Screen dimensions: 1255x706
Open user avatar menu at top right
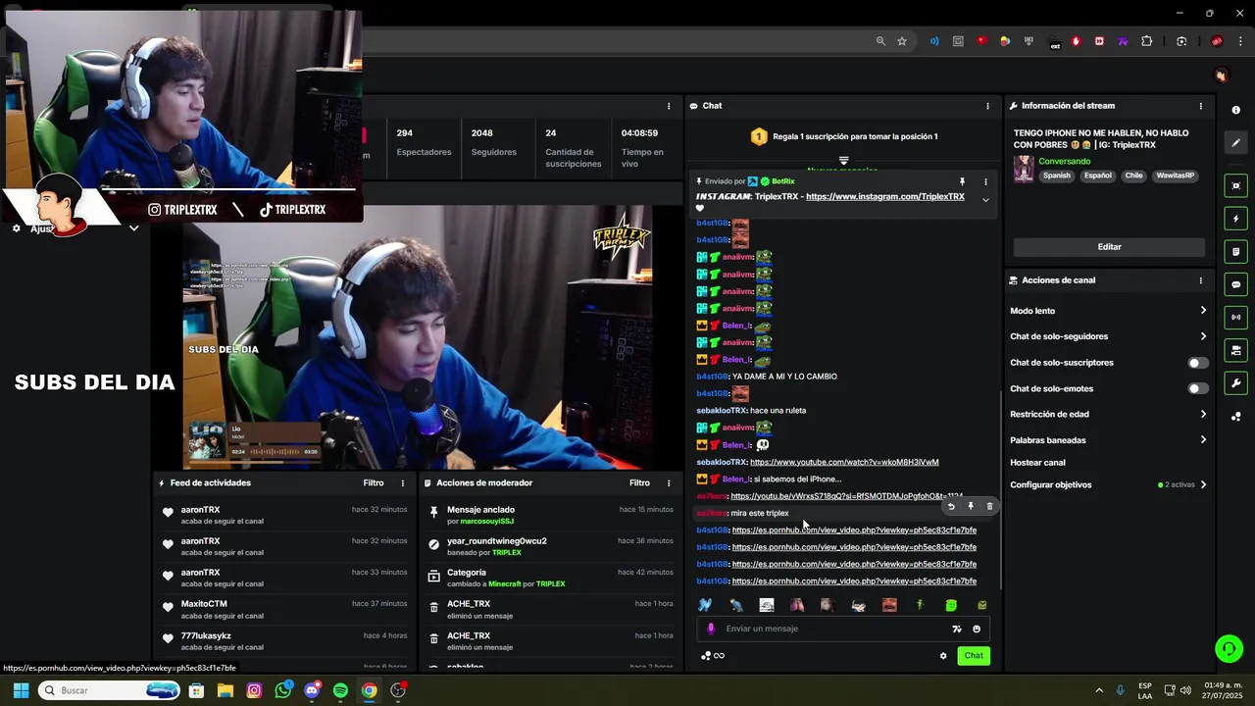[1221, 76]
